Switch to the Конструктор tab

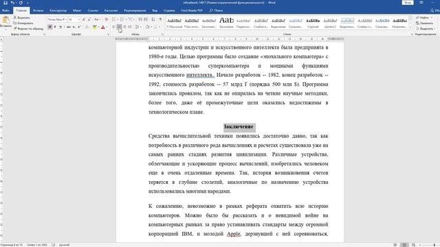[x=58, y=10]
